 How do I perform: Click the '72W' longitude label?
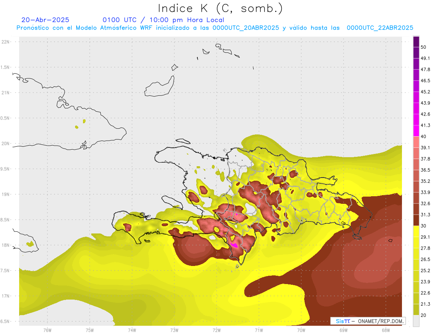(216, 330)
